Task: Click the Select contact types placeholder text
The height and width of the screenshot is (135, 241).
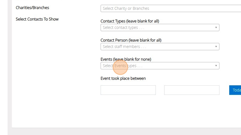Action: (x=123, y=28)
